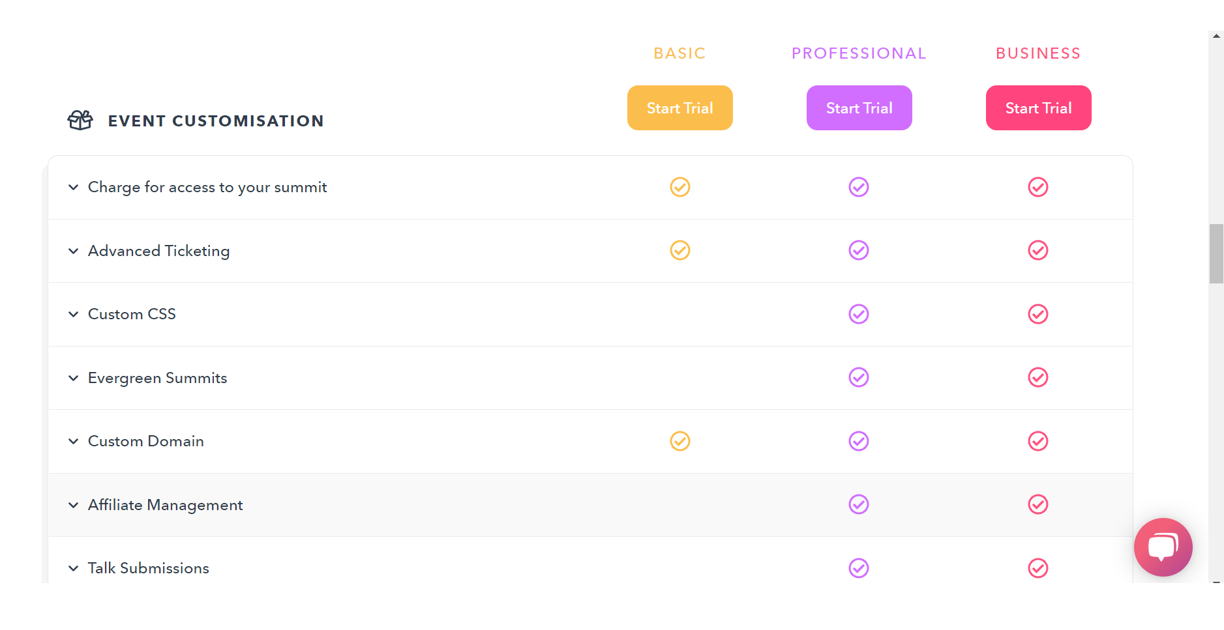This screenshot has height=630, width=1224.
Task: Open the chat support bubble
Action: (x=1163, y=547)
